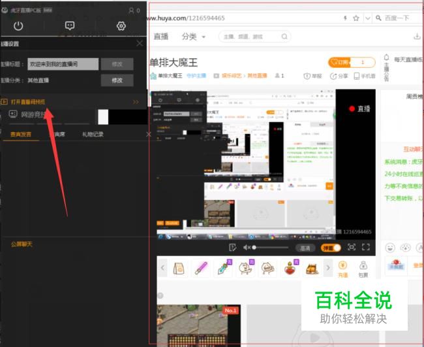This screenshot has width=424, height=347.
Task: Click the paw icon beside the emoji button
Action: coord(405,248)
